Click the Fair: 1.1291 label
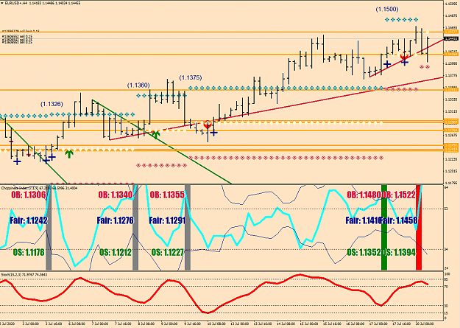 168,220
